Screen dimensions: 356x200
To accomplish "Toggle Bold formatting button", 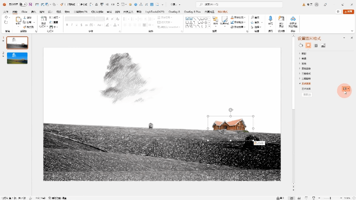I will pos(67,25).
